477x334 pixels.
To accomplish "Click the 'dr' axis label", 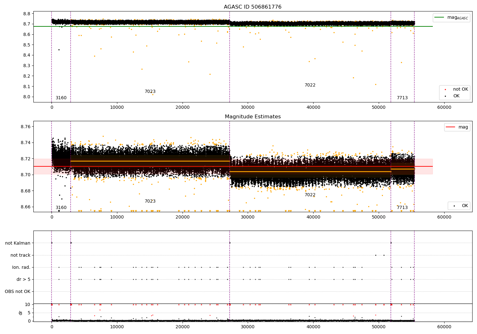I will pyautogui.click(x=21, y=313).
